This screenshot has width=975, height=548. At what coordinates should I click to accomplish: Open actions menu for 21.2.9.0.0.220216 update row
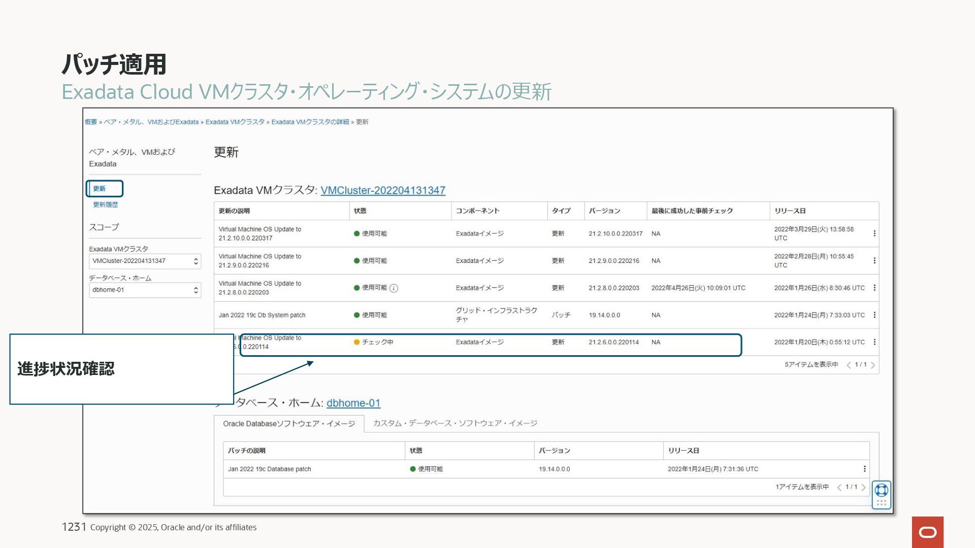pyautogui.click(x=874, y=261)
